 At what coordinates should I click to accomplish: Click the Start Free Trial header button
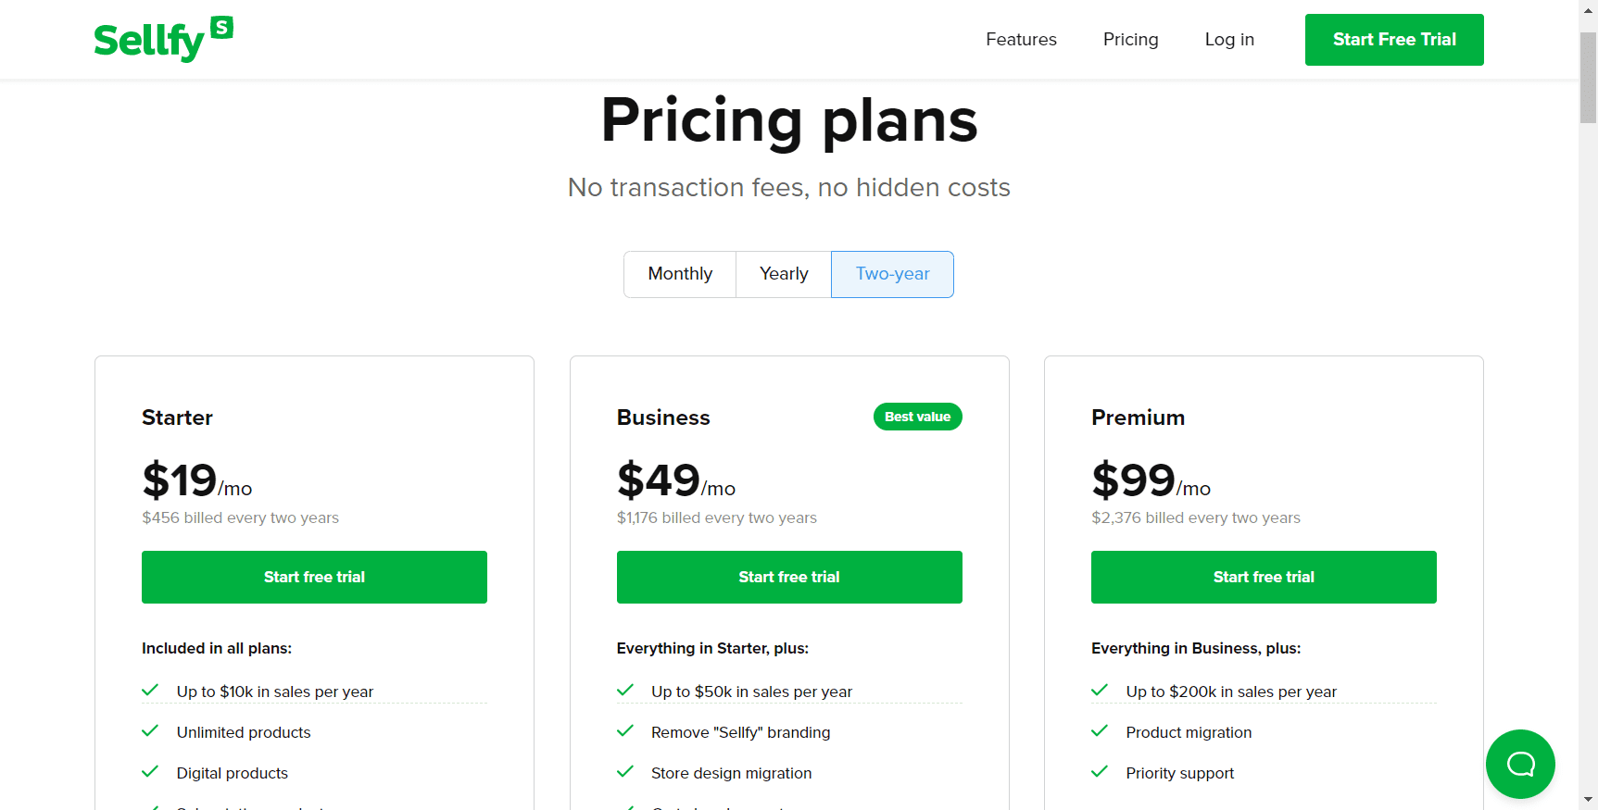coord(1393,40)
